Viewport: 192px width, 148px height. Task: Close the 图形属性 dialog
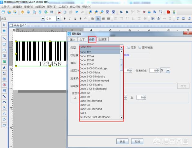(x=188, y=33)
